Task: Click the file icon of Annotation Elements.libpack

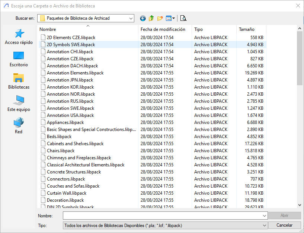Action: pos(43,73)
